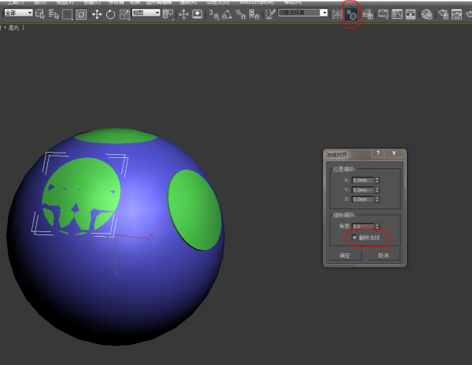Open the Layer Manager icon

[367, 14]
